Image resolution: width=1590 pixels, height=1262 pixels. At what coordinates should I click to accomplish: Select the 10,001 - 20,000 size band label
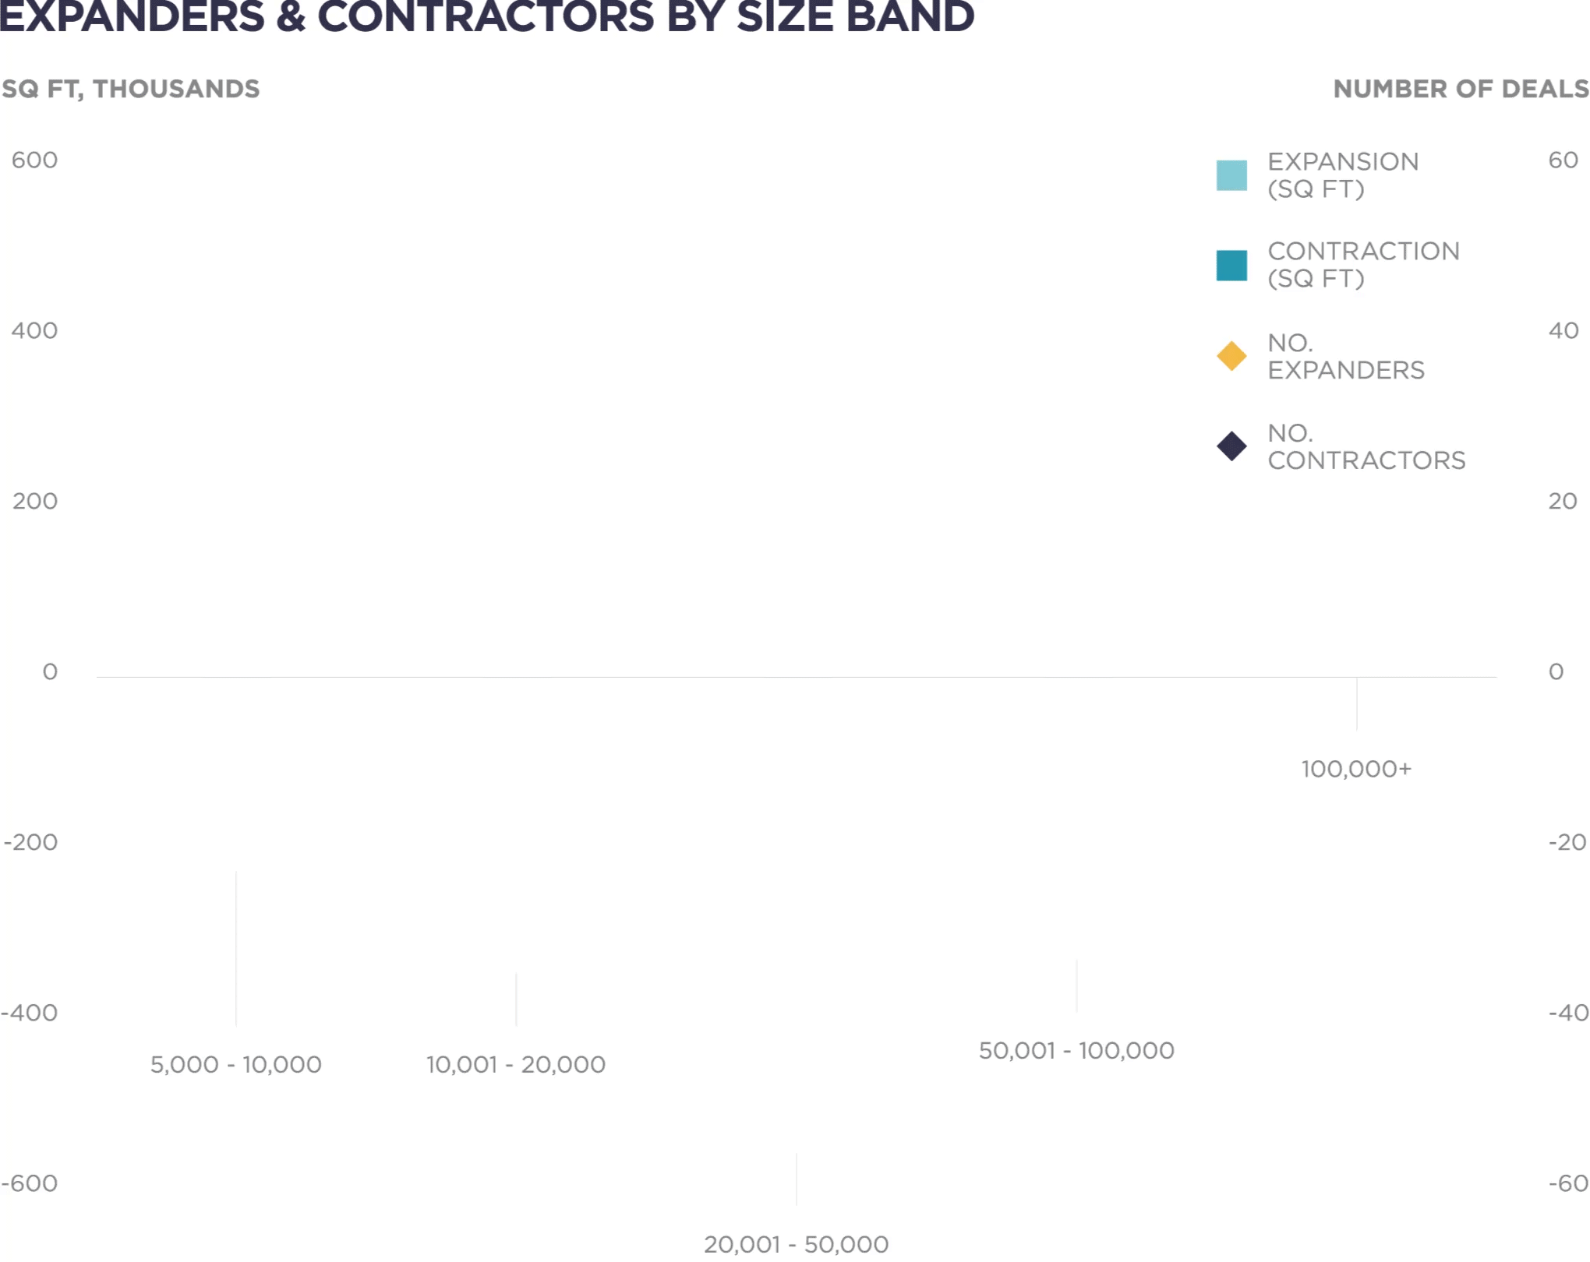515,1064
